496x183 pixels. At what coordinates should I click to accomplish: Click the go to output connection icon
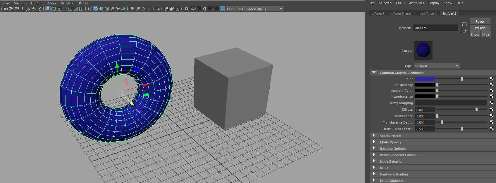tap(464, 31)
